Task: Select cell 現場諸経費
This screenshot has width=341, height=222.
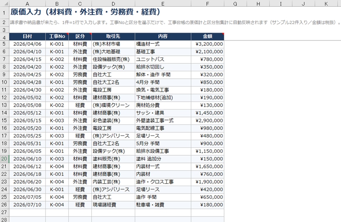Action: (x=113, y=205)
